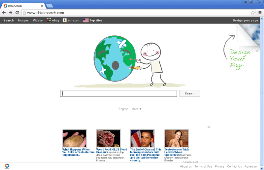This screenshot has height=170, width=264.
Task: Click the browser back arrow button
Action: (4, 13)
